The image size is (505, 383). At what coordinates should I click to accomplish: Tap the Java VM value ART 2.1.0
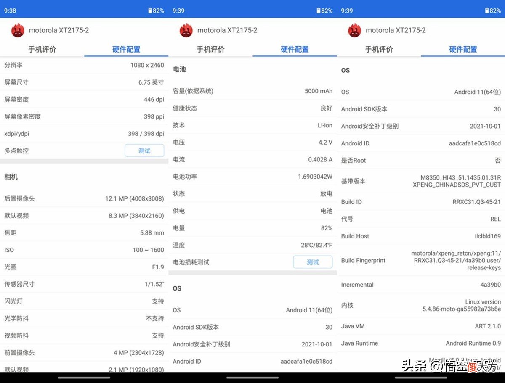point(488,326)
